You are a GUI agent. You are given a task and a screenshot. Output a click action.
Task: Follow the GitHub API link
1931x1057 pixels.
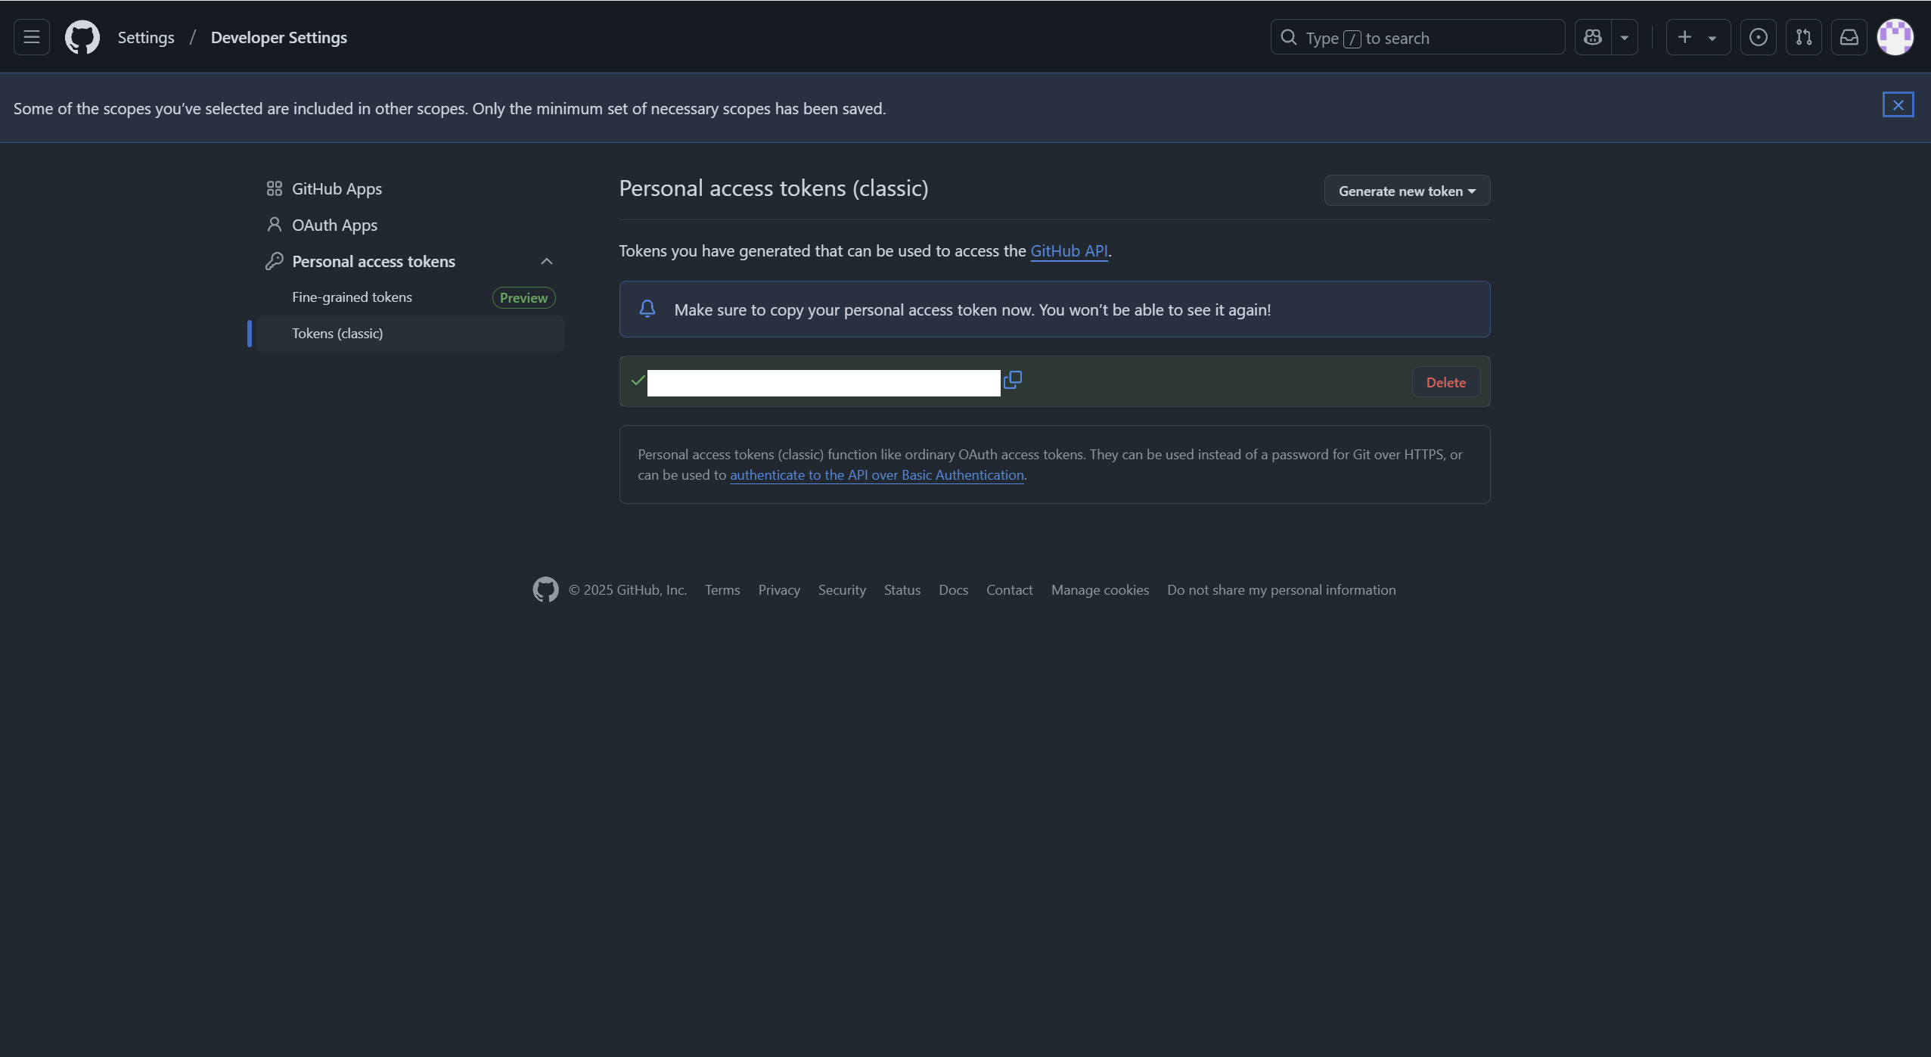[1069, 251]
